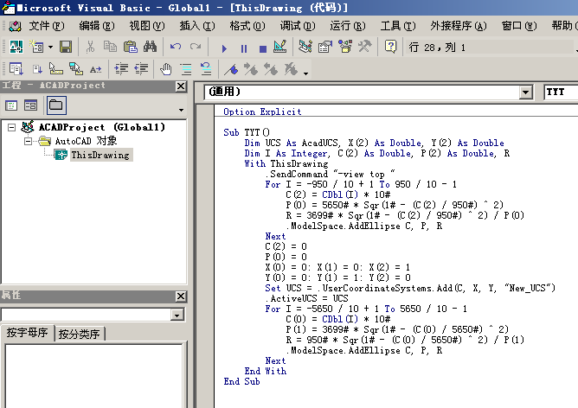Open Find with the binoculars icon
578x408 pixels.
[150, 47]
